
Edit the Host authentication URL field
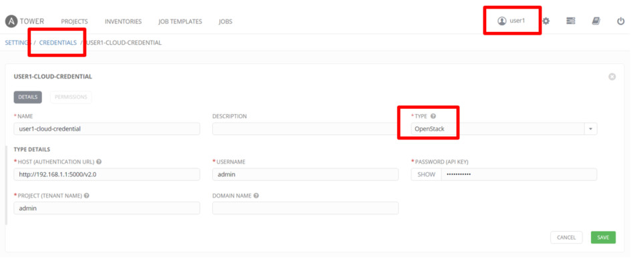(x=107, y=174)
